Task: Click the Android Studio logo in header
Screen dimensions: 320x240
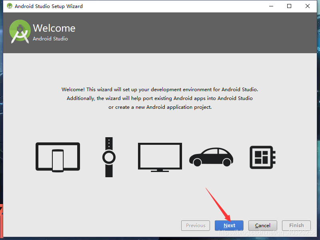Action: coord(20,32)
